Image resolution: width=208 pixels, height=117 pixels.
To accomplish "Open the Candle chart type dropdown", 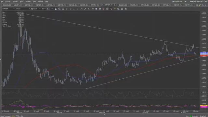I will pyautogui.click(x=36, y=9).
